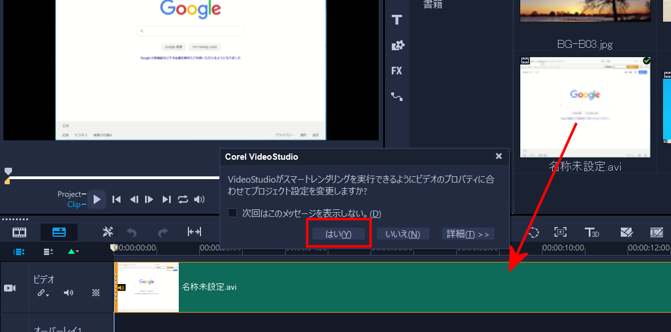Open the motion Path library icon

click(x=397, y=97)
